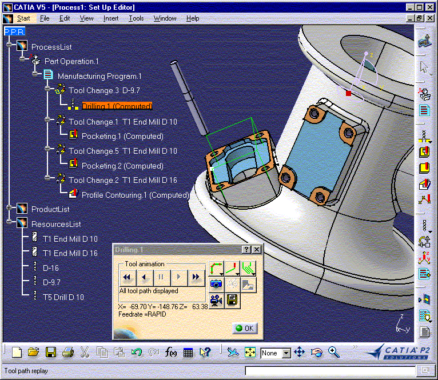Click the Open folder icon
The width and height of the screenshot is (438, 380).
[34, 353]
